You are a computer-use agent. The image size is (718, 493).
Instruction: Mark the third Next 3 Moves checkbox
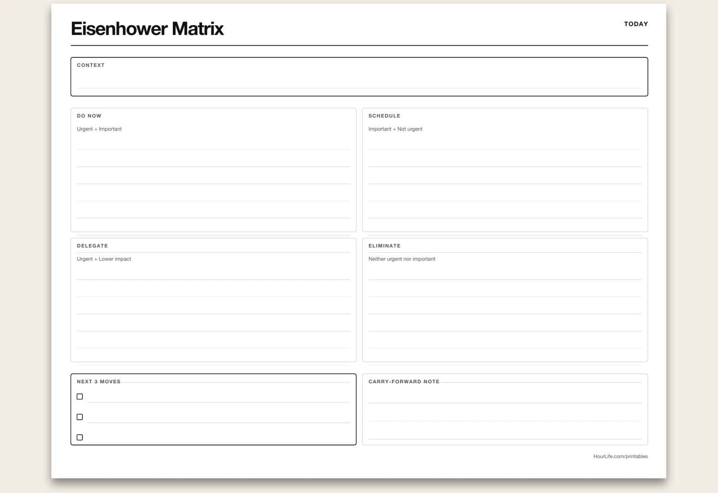pos(80,437)
